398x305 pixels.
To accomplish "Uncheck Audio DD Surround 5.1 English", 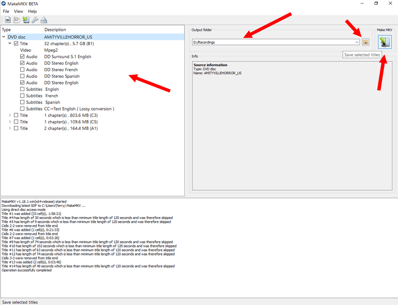I will [23, 56].
